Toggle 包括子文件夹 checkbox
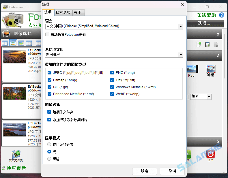Screen dimensions: 228x178 click(x=49, y=112)
